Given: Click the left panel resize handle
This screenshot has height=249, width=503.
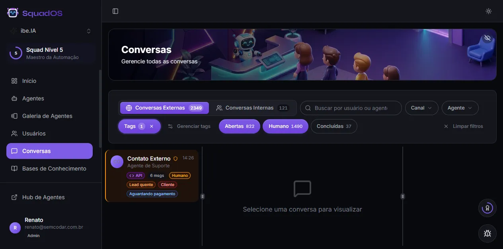Looking at the screenshot, I should (x=203, y=196).
